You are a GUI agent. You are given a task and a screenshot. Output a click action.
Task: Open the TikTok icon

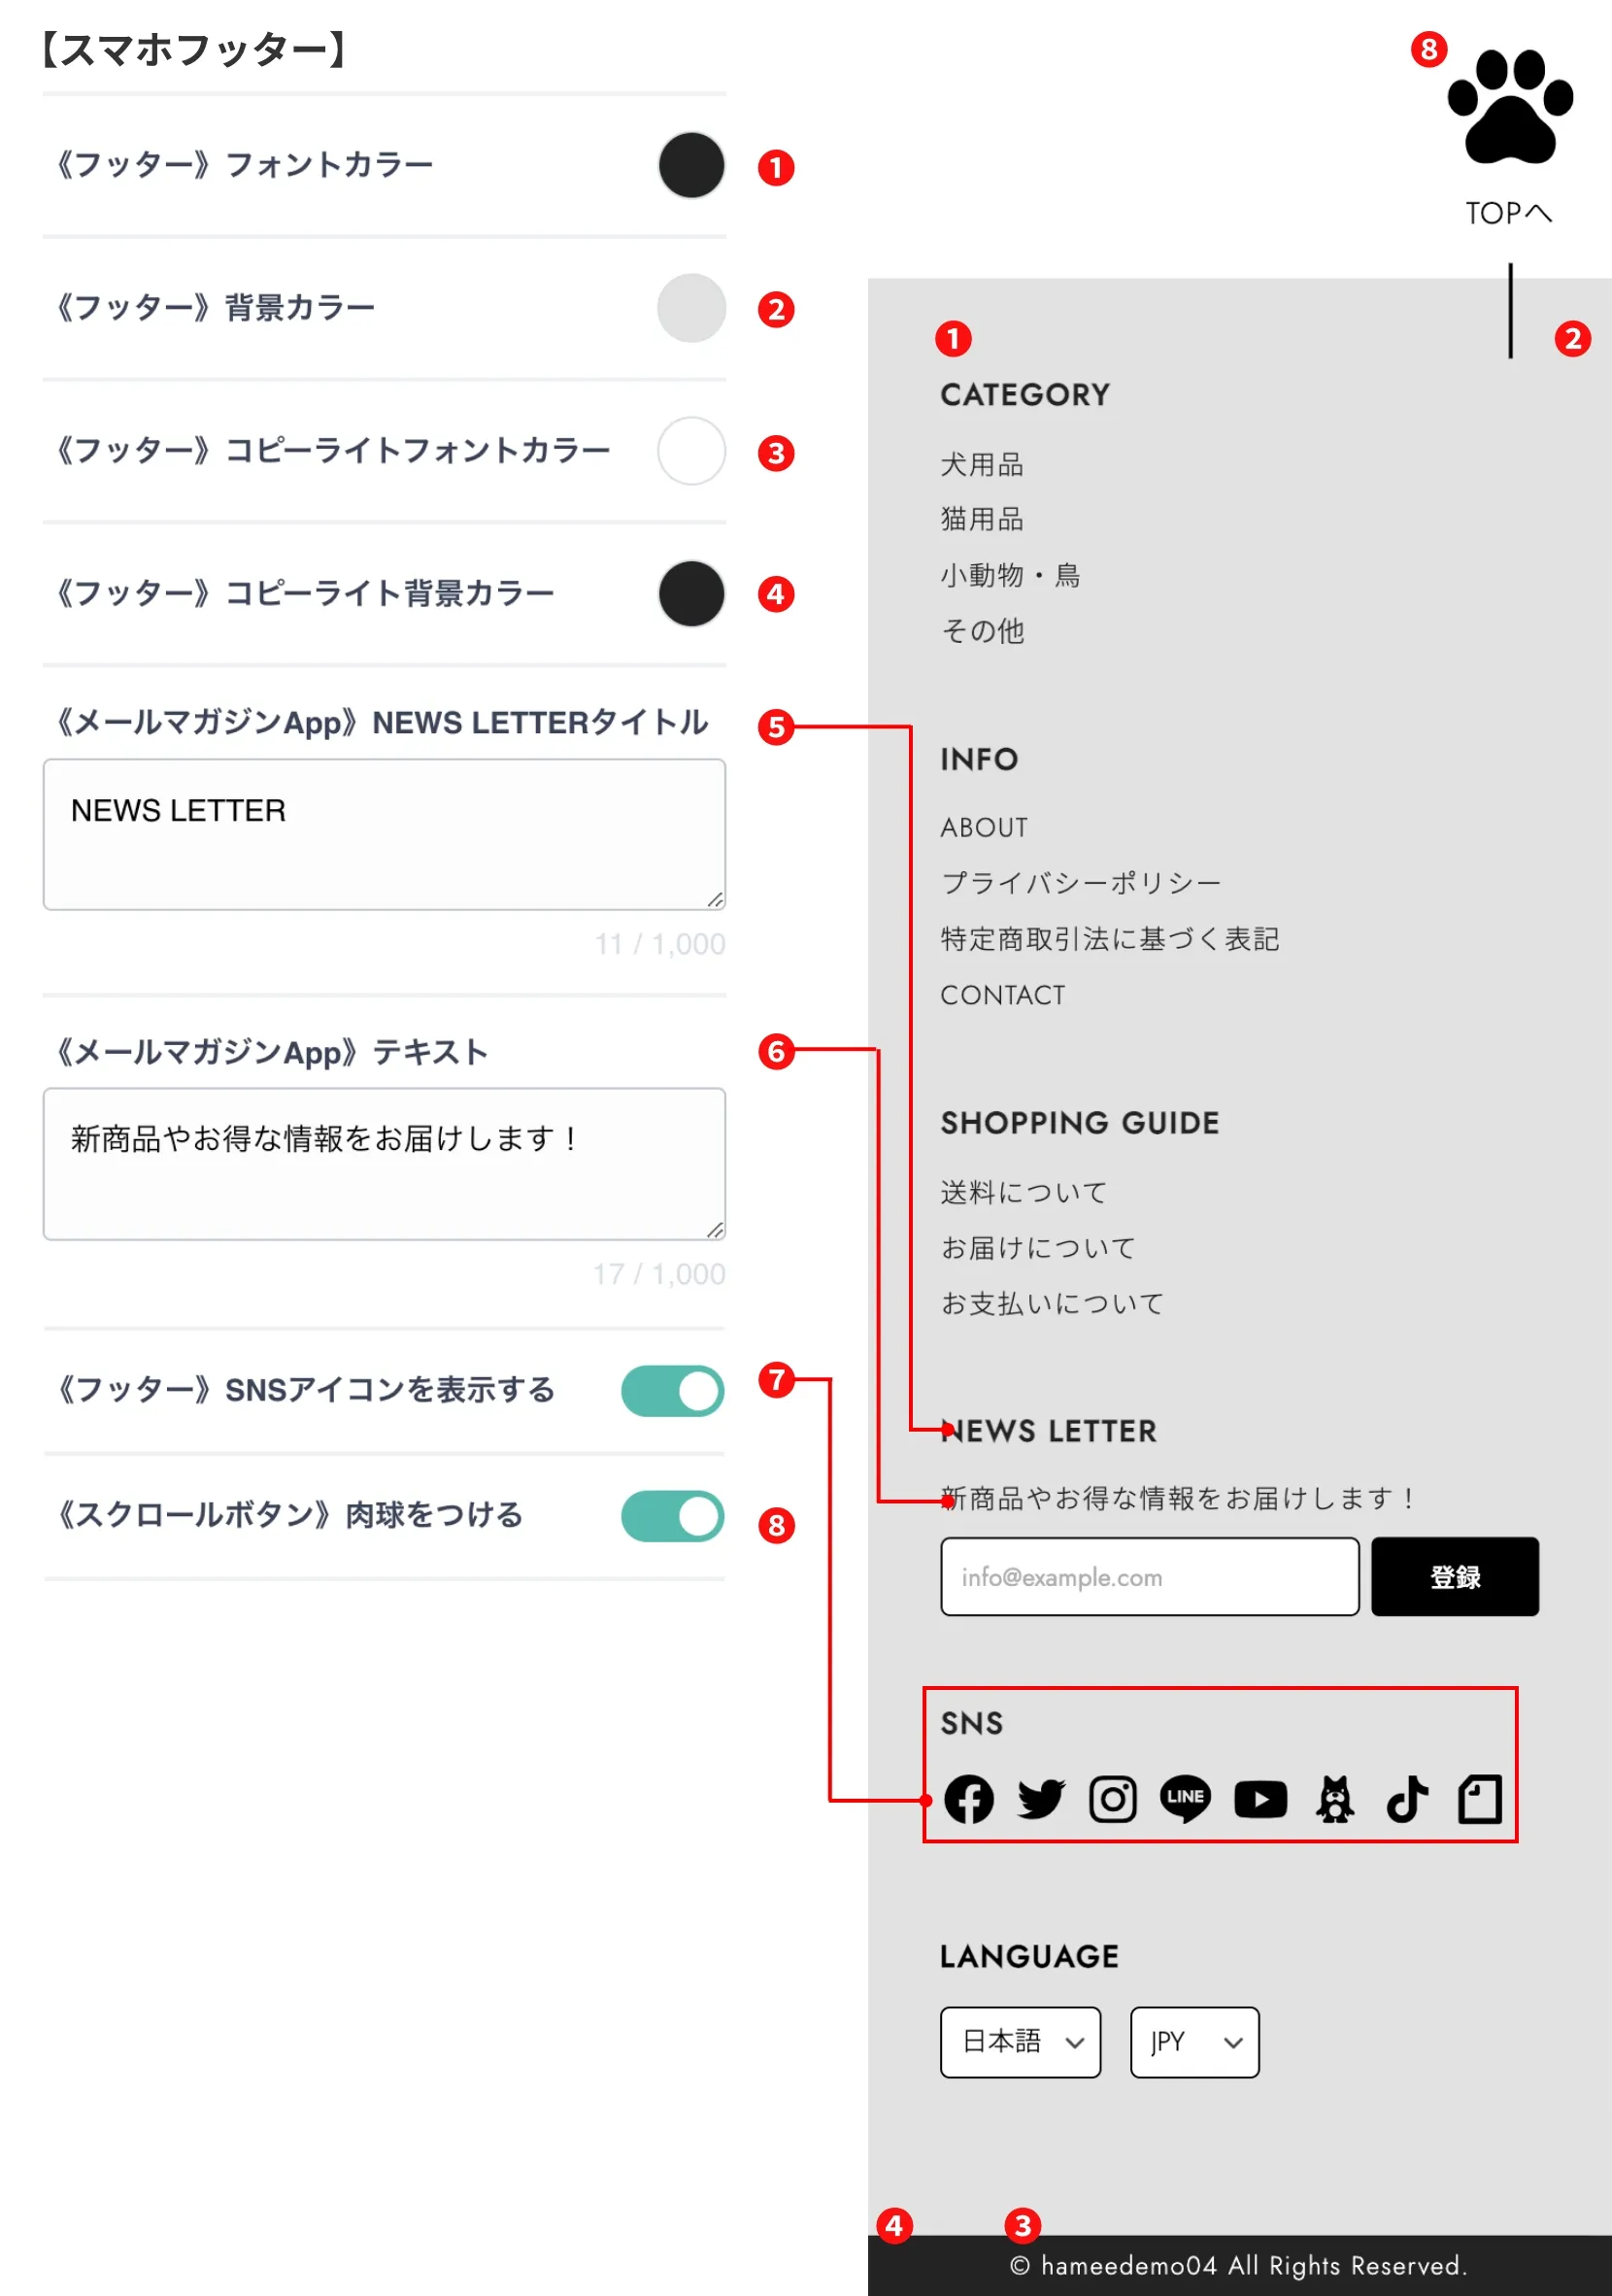tap(1406, 1799)
